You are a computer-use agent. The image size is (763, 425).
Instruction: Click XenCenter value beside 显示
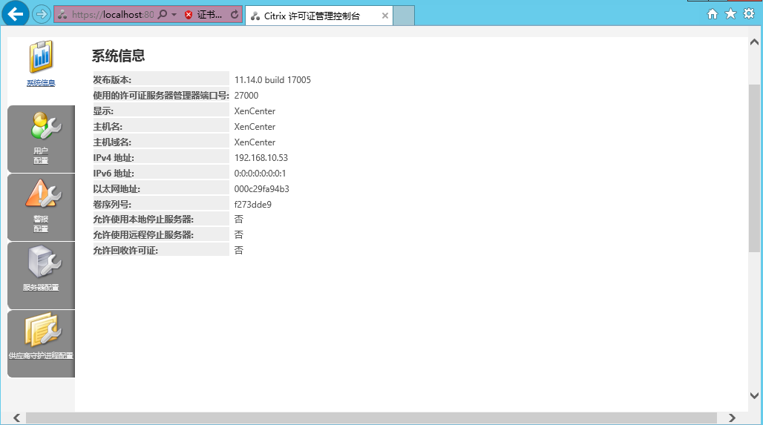pos(255,111)
